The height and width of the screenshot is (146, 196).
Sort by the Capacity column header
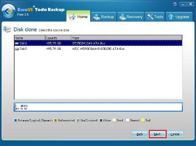pyautogui.click(x=58, y=38)
